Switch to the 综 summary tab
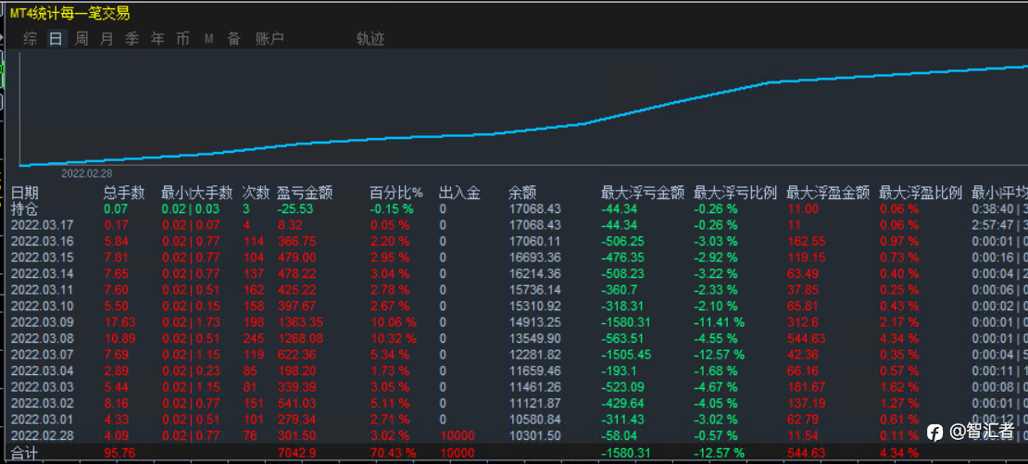The width and height of the screenshot is (1028, 464). click(31, 39)
